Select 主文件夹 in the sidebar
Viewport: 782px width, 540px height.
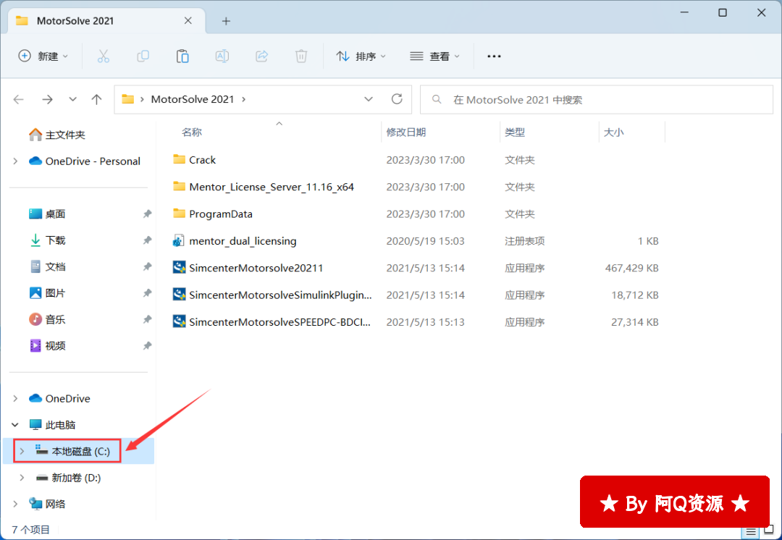tap(57, 135)
